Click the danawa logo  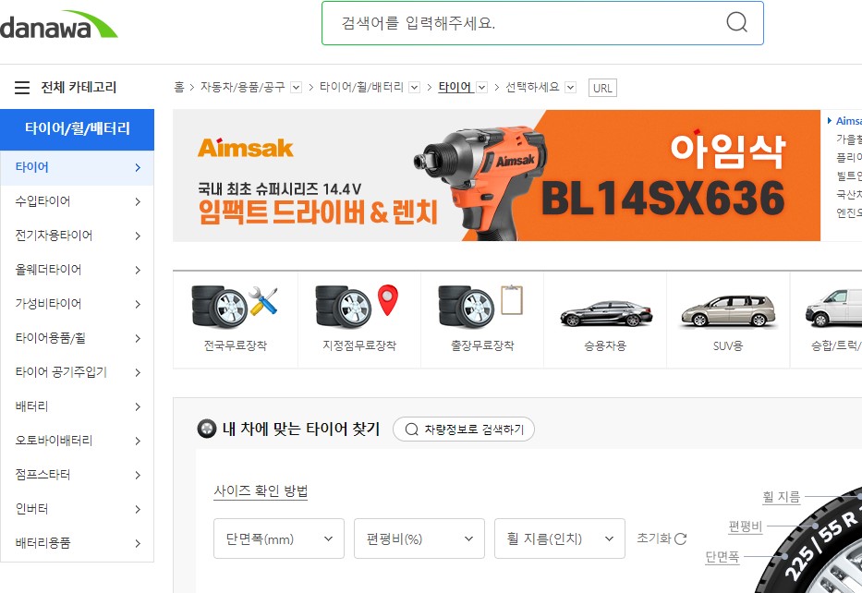pos(58,25)
